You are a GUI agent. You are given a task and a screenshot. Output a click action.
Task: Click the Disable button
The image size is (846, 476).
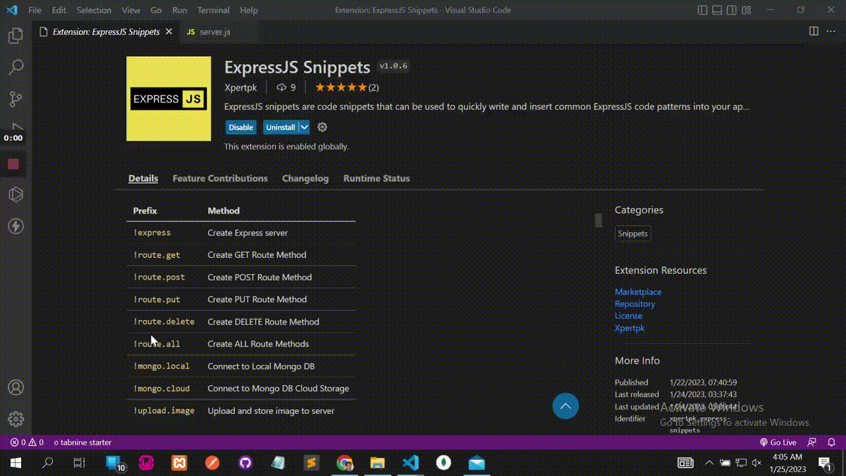pos(241,127)
